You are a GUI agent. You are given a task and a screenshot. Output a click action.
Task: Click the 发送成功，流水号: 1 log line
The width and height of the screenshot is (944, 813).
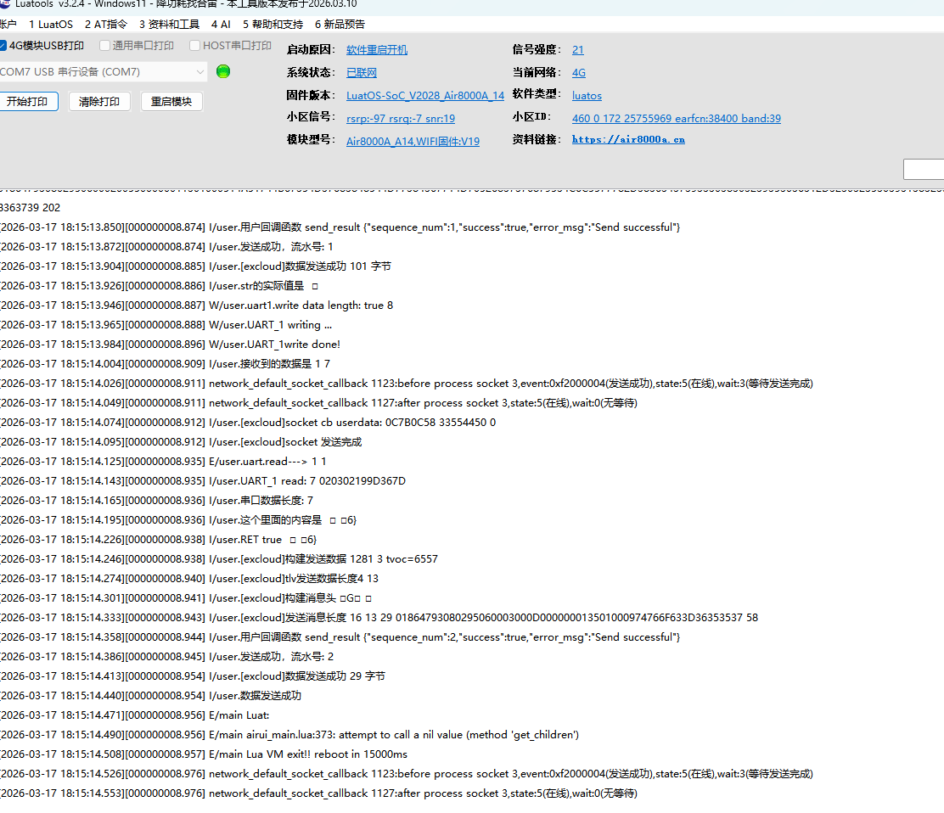tap(166, 247)
